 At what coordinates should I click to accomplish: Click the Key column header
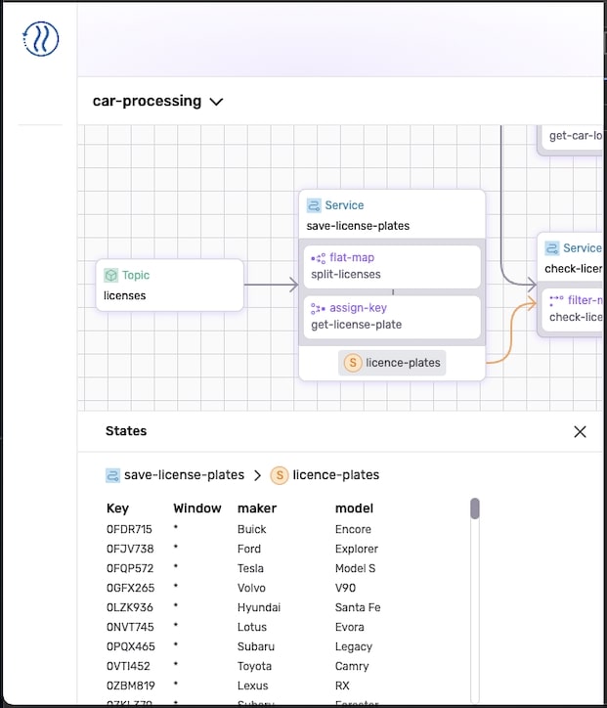point(117,509)
